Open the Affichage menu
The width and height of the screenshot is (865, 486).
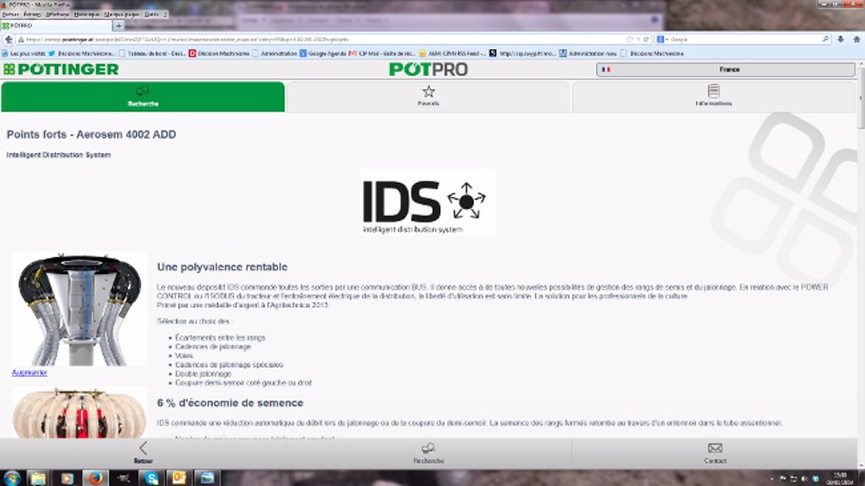(x=57, y=15)
